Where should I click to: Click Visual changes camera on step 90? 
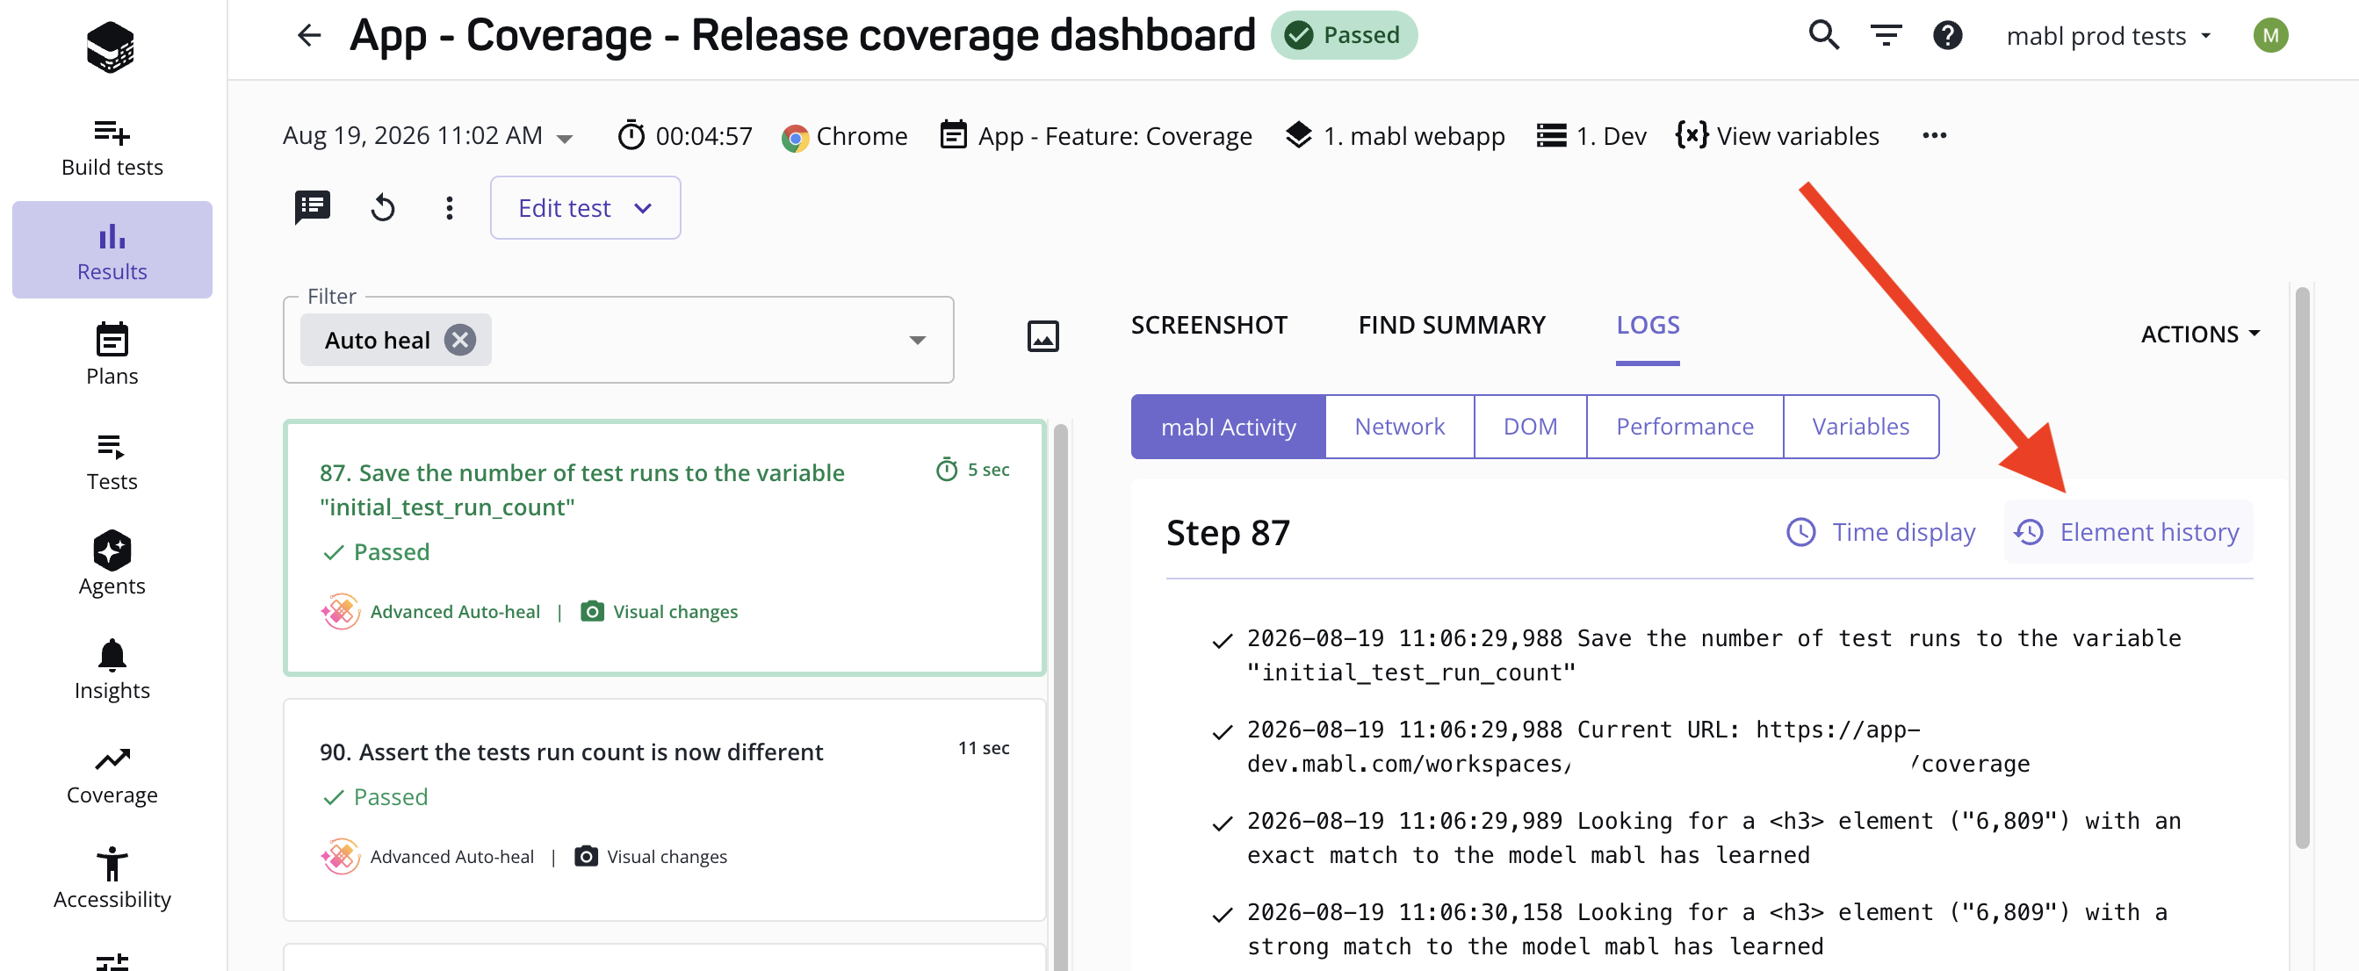(x=586, y=856)
